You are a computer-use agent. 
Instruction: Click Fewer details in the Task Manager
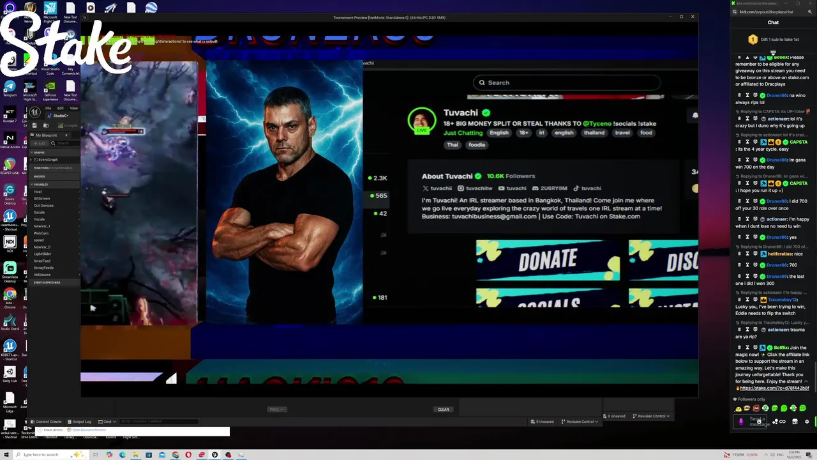coord(50,430)
